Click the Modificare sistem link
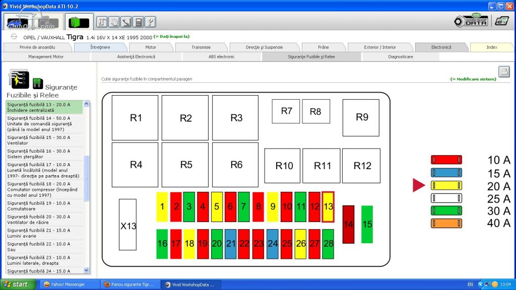This screenshot has width=516, height=290. [473, 79]
